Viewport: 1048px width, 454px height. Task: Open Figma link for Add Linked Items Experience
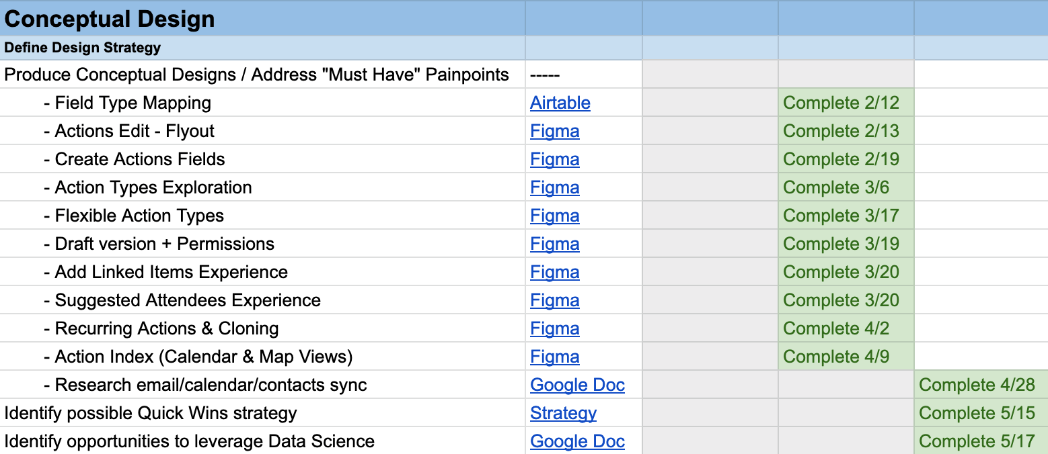click(x=554, y=272)
